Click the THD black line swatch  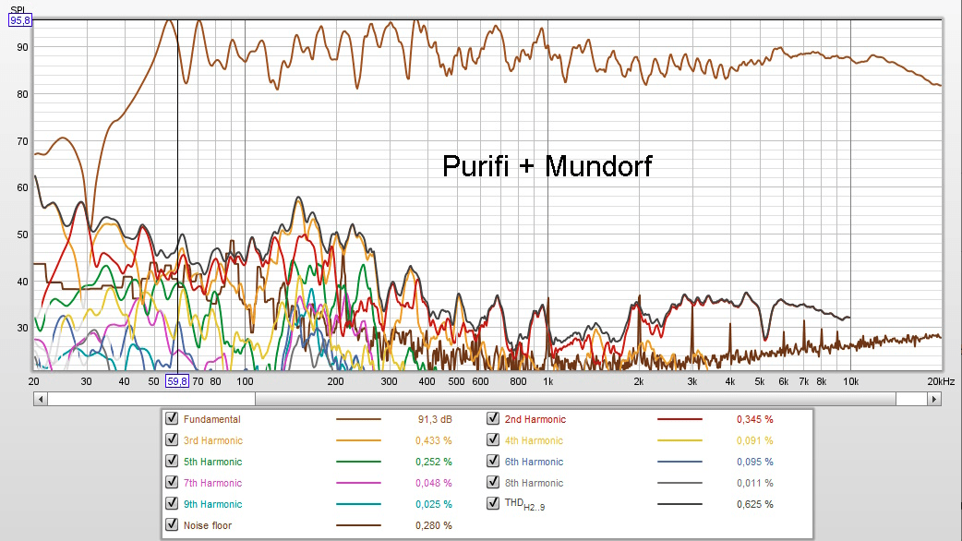[679, 504]
